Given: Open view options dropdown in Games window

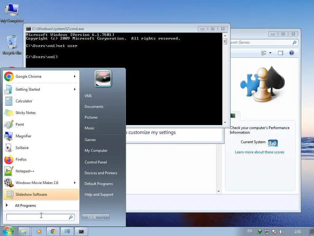Looking at the screenshot, I should (x=270, y=53).
